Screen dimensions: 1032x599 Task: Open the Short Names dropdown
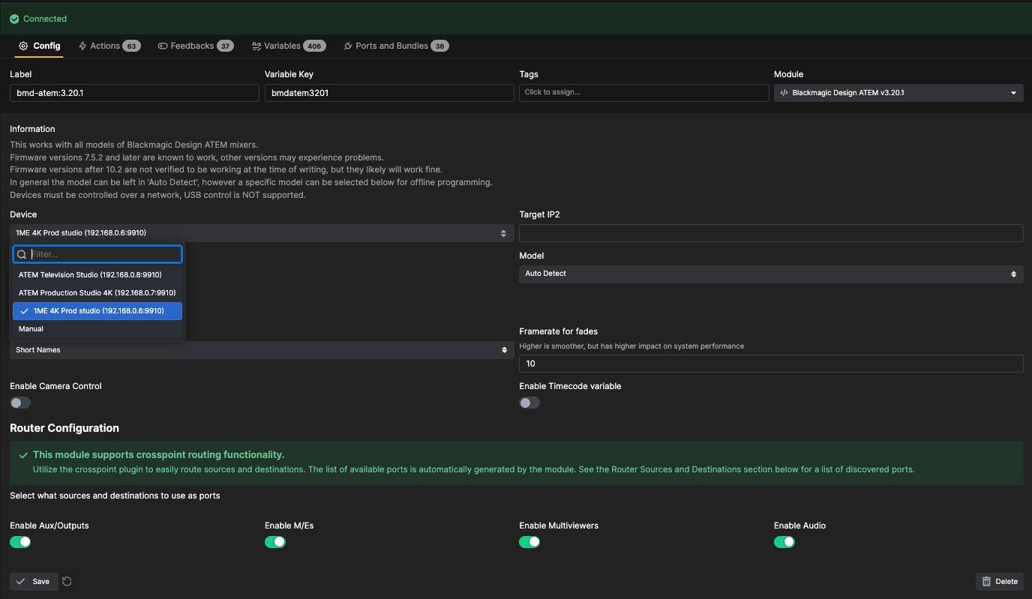pos(262,350)
